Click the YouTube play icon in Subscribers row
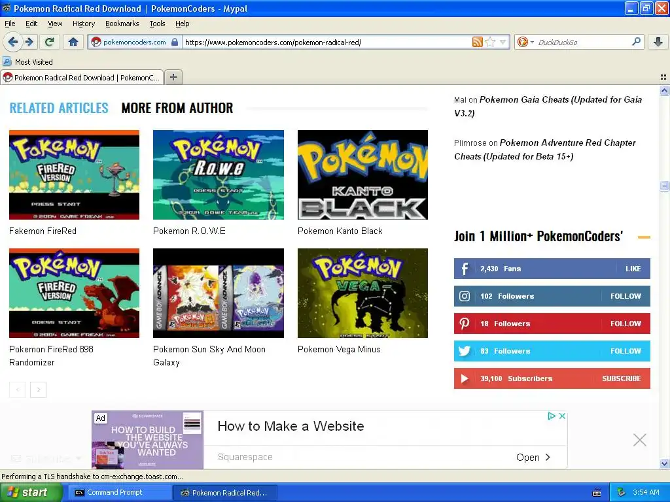The height and width of the screenshot is (502, 670). (465, 378)
